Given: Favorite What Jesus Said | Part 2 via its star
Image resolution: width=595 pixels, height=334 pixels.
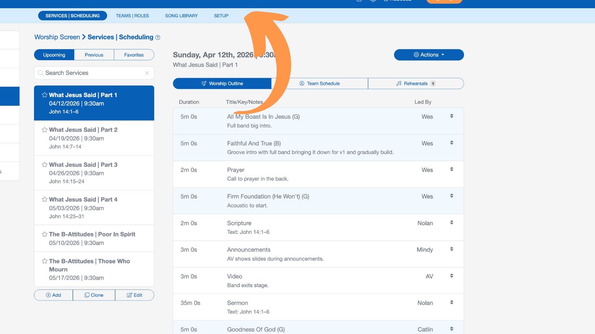Looking at the screenshot, I should click(x=45, y=130).
